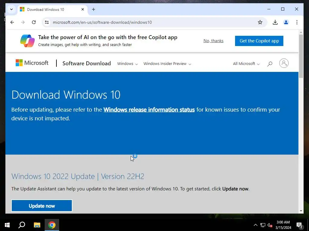
Task: Click the Update now button
Action: (42, 206)
